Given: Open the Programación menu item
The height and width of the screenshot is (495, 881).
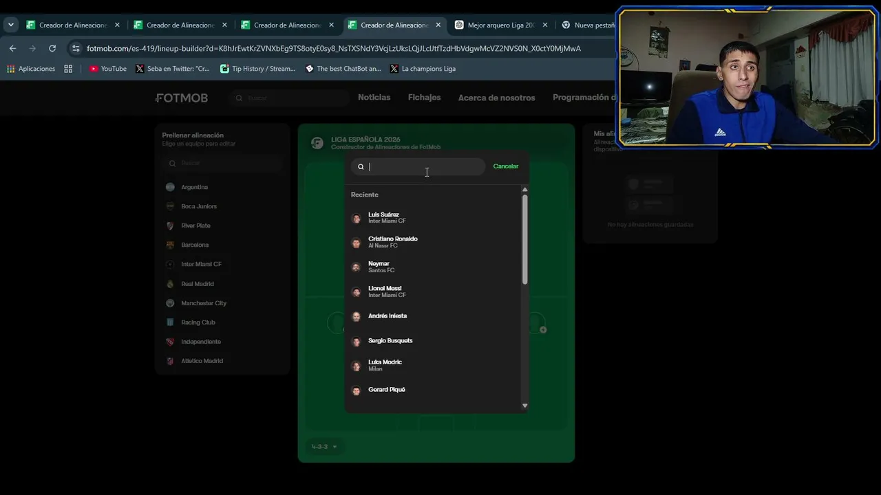Looking at the screenshot, I should (x=584, y=98).
